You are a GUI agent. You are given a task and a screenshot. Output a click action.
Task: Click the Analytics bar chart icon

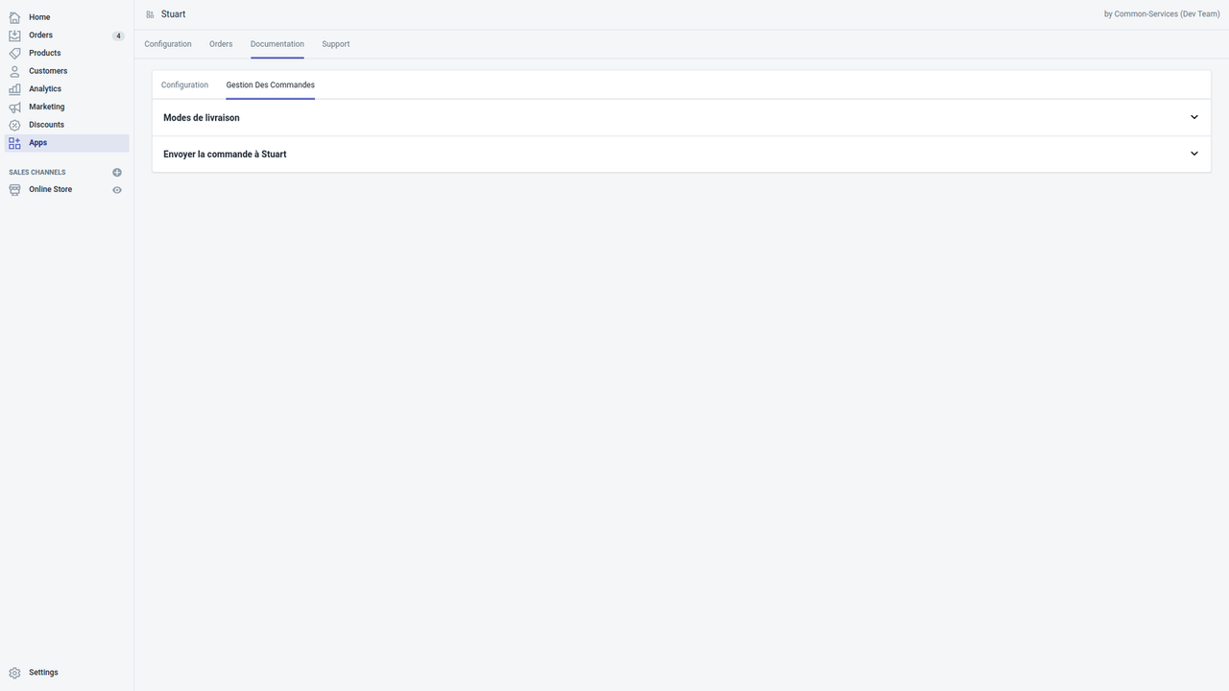point(14,89)
